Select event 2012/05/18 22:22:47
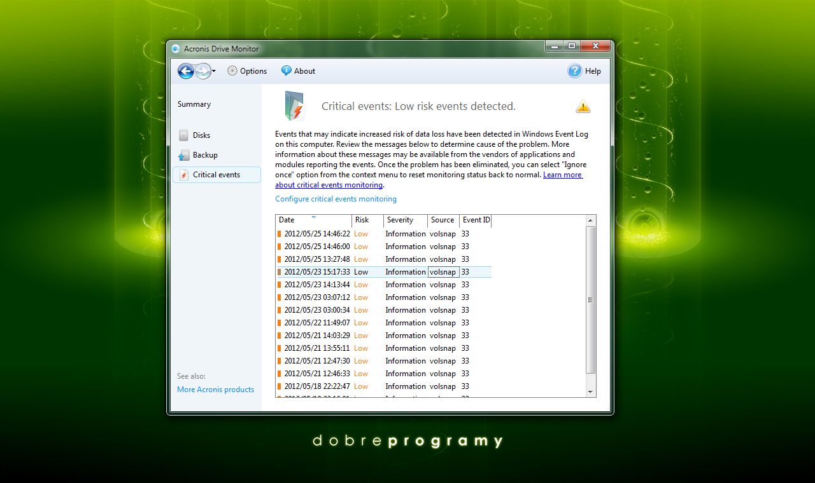Image resolution: width=815 pixels, height=483 pixels. click(x=383, y=386)
